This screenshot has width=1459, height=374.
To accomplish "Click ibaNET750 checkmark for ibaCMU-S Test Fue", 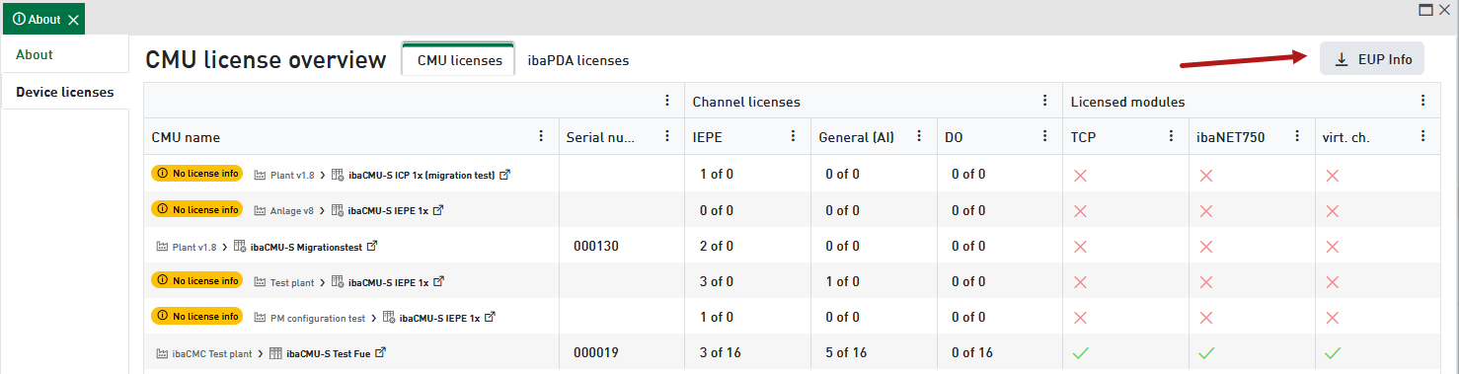I will tap(1205, 352).
